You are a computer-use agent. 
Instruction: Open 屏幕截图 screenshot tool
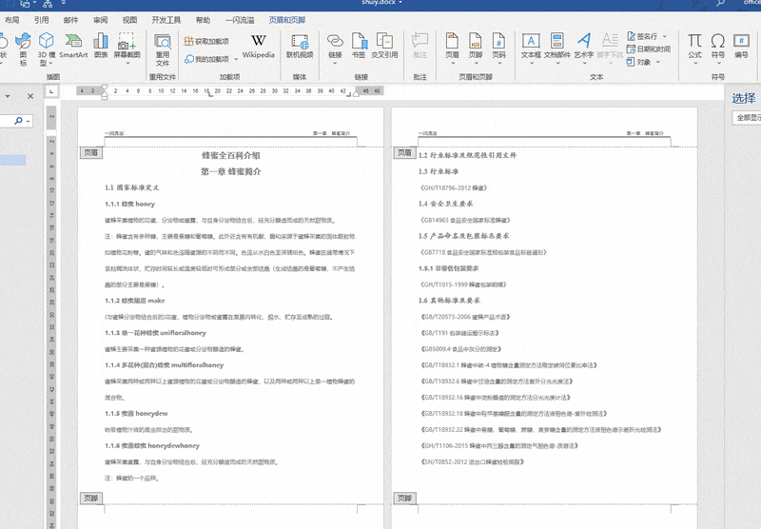(x=127, y=49)
